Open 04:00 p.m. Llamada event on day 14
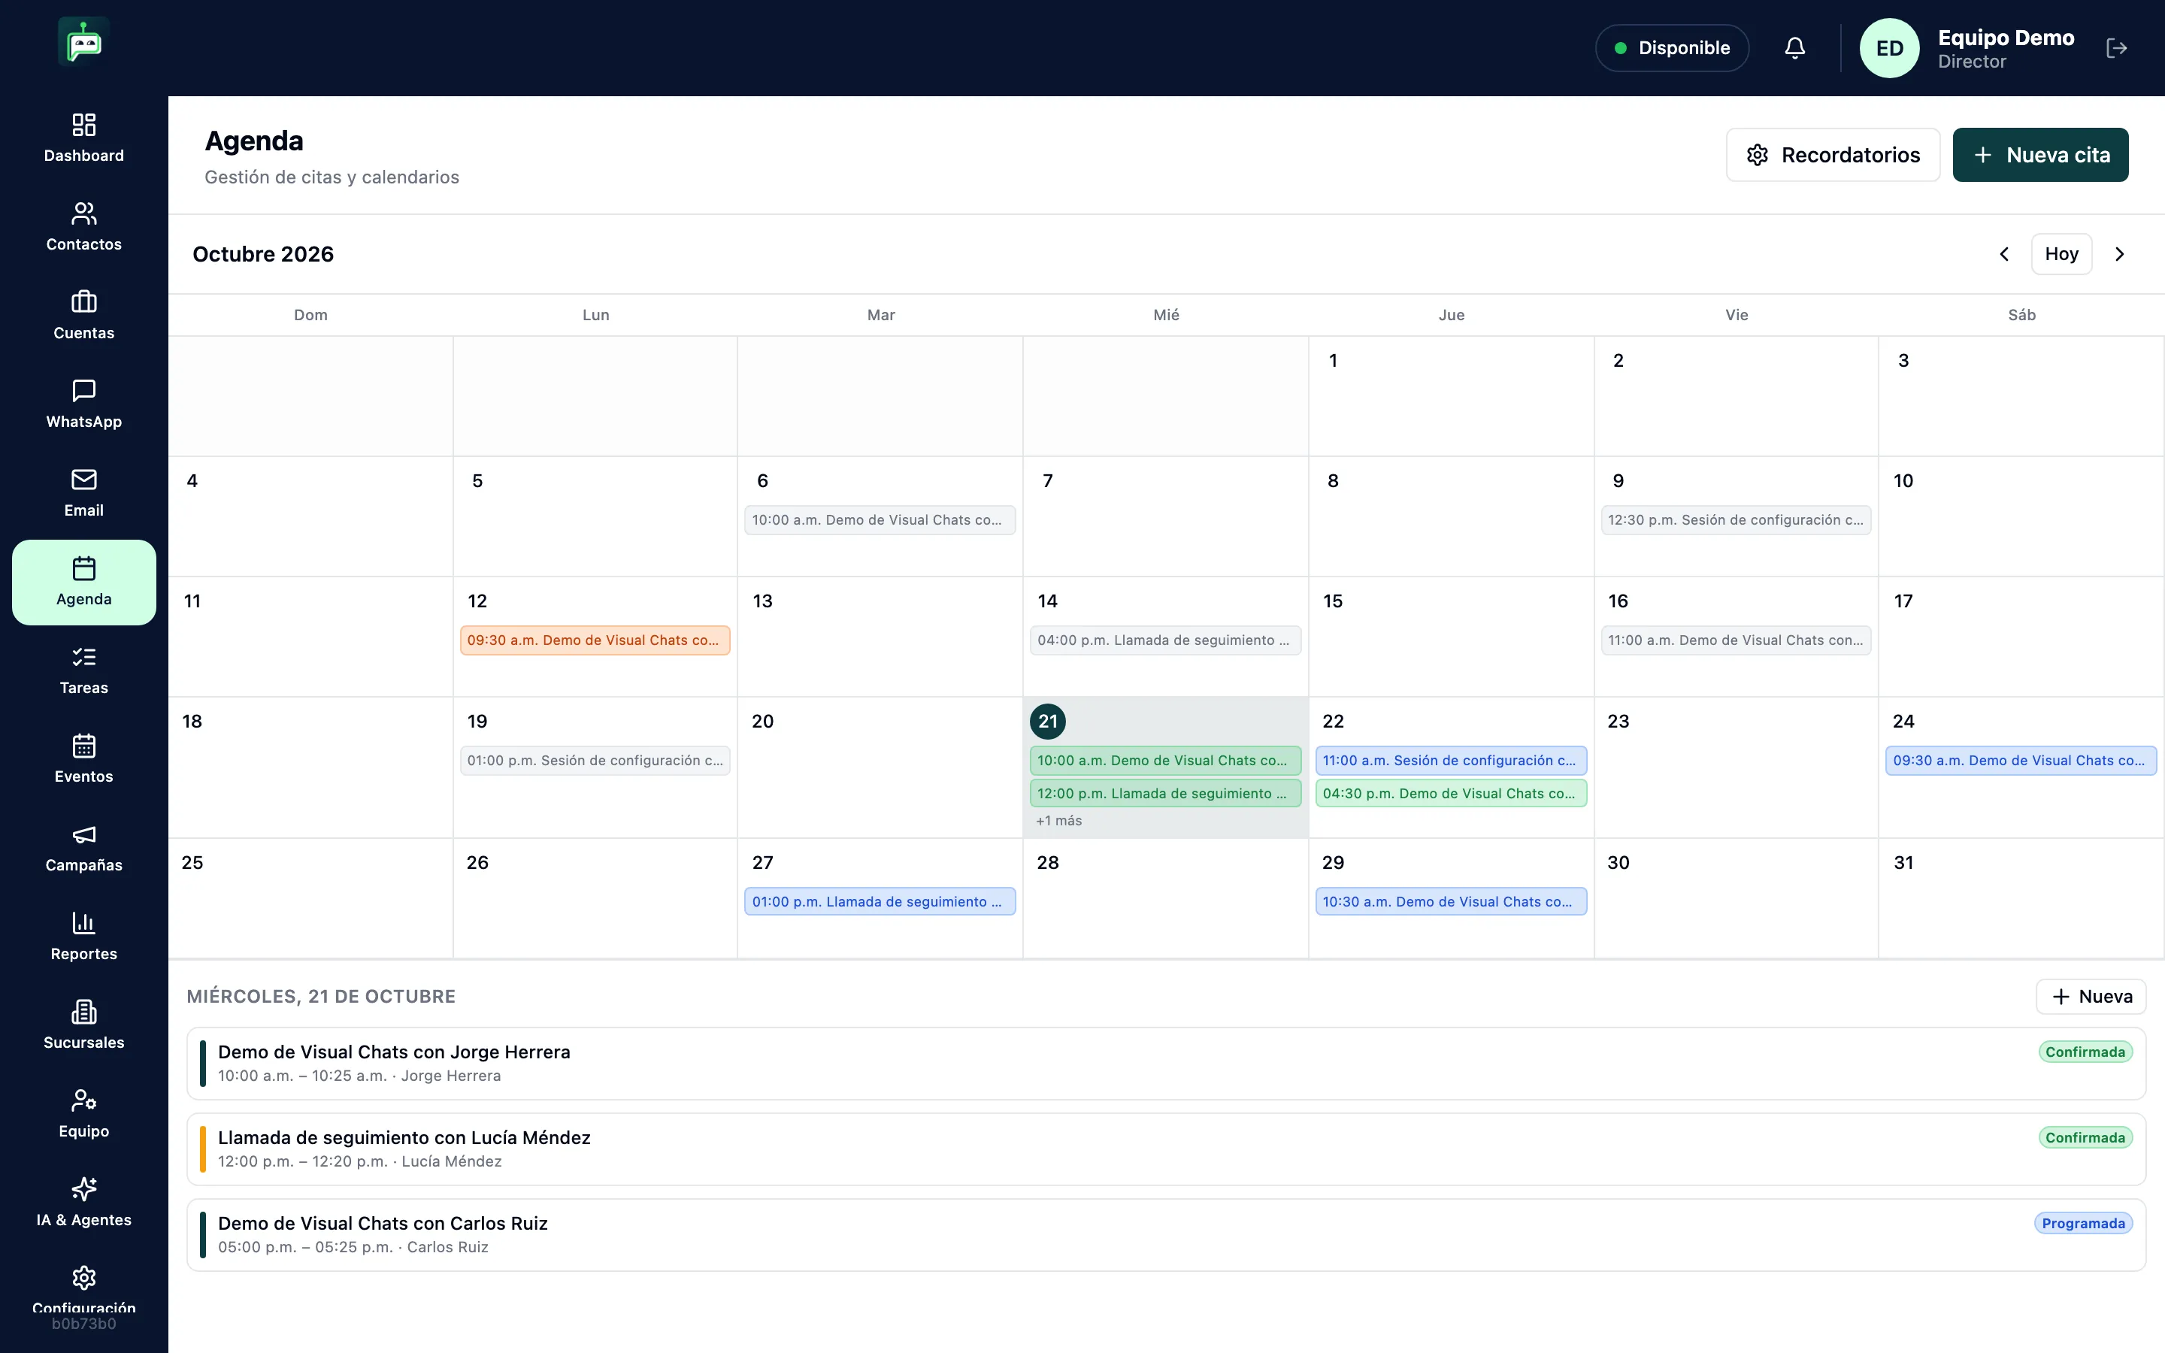Screen dimensions: 2165x1353 [1164, 640]
